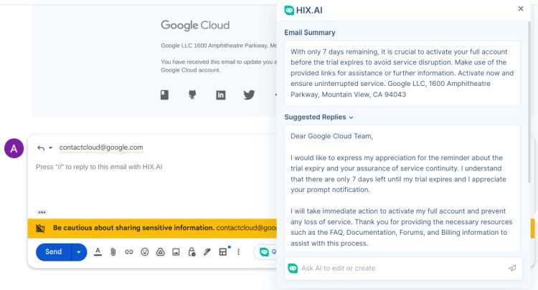Close the HIX.AI panel
538x290 pixels.
(x=521, y=9)
